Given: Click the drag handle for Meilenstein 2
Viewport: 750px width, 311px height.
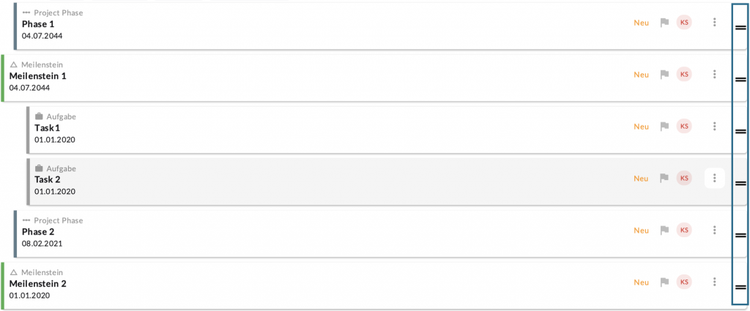Looking at the screenshot, I should [740, 287].
